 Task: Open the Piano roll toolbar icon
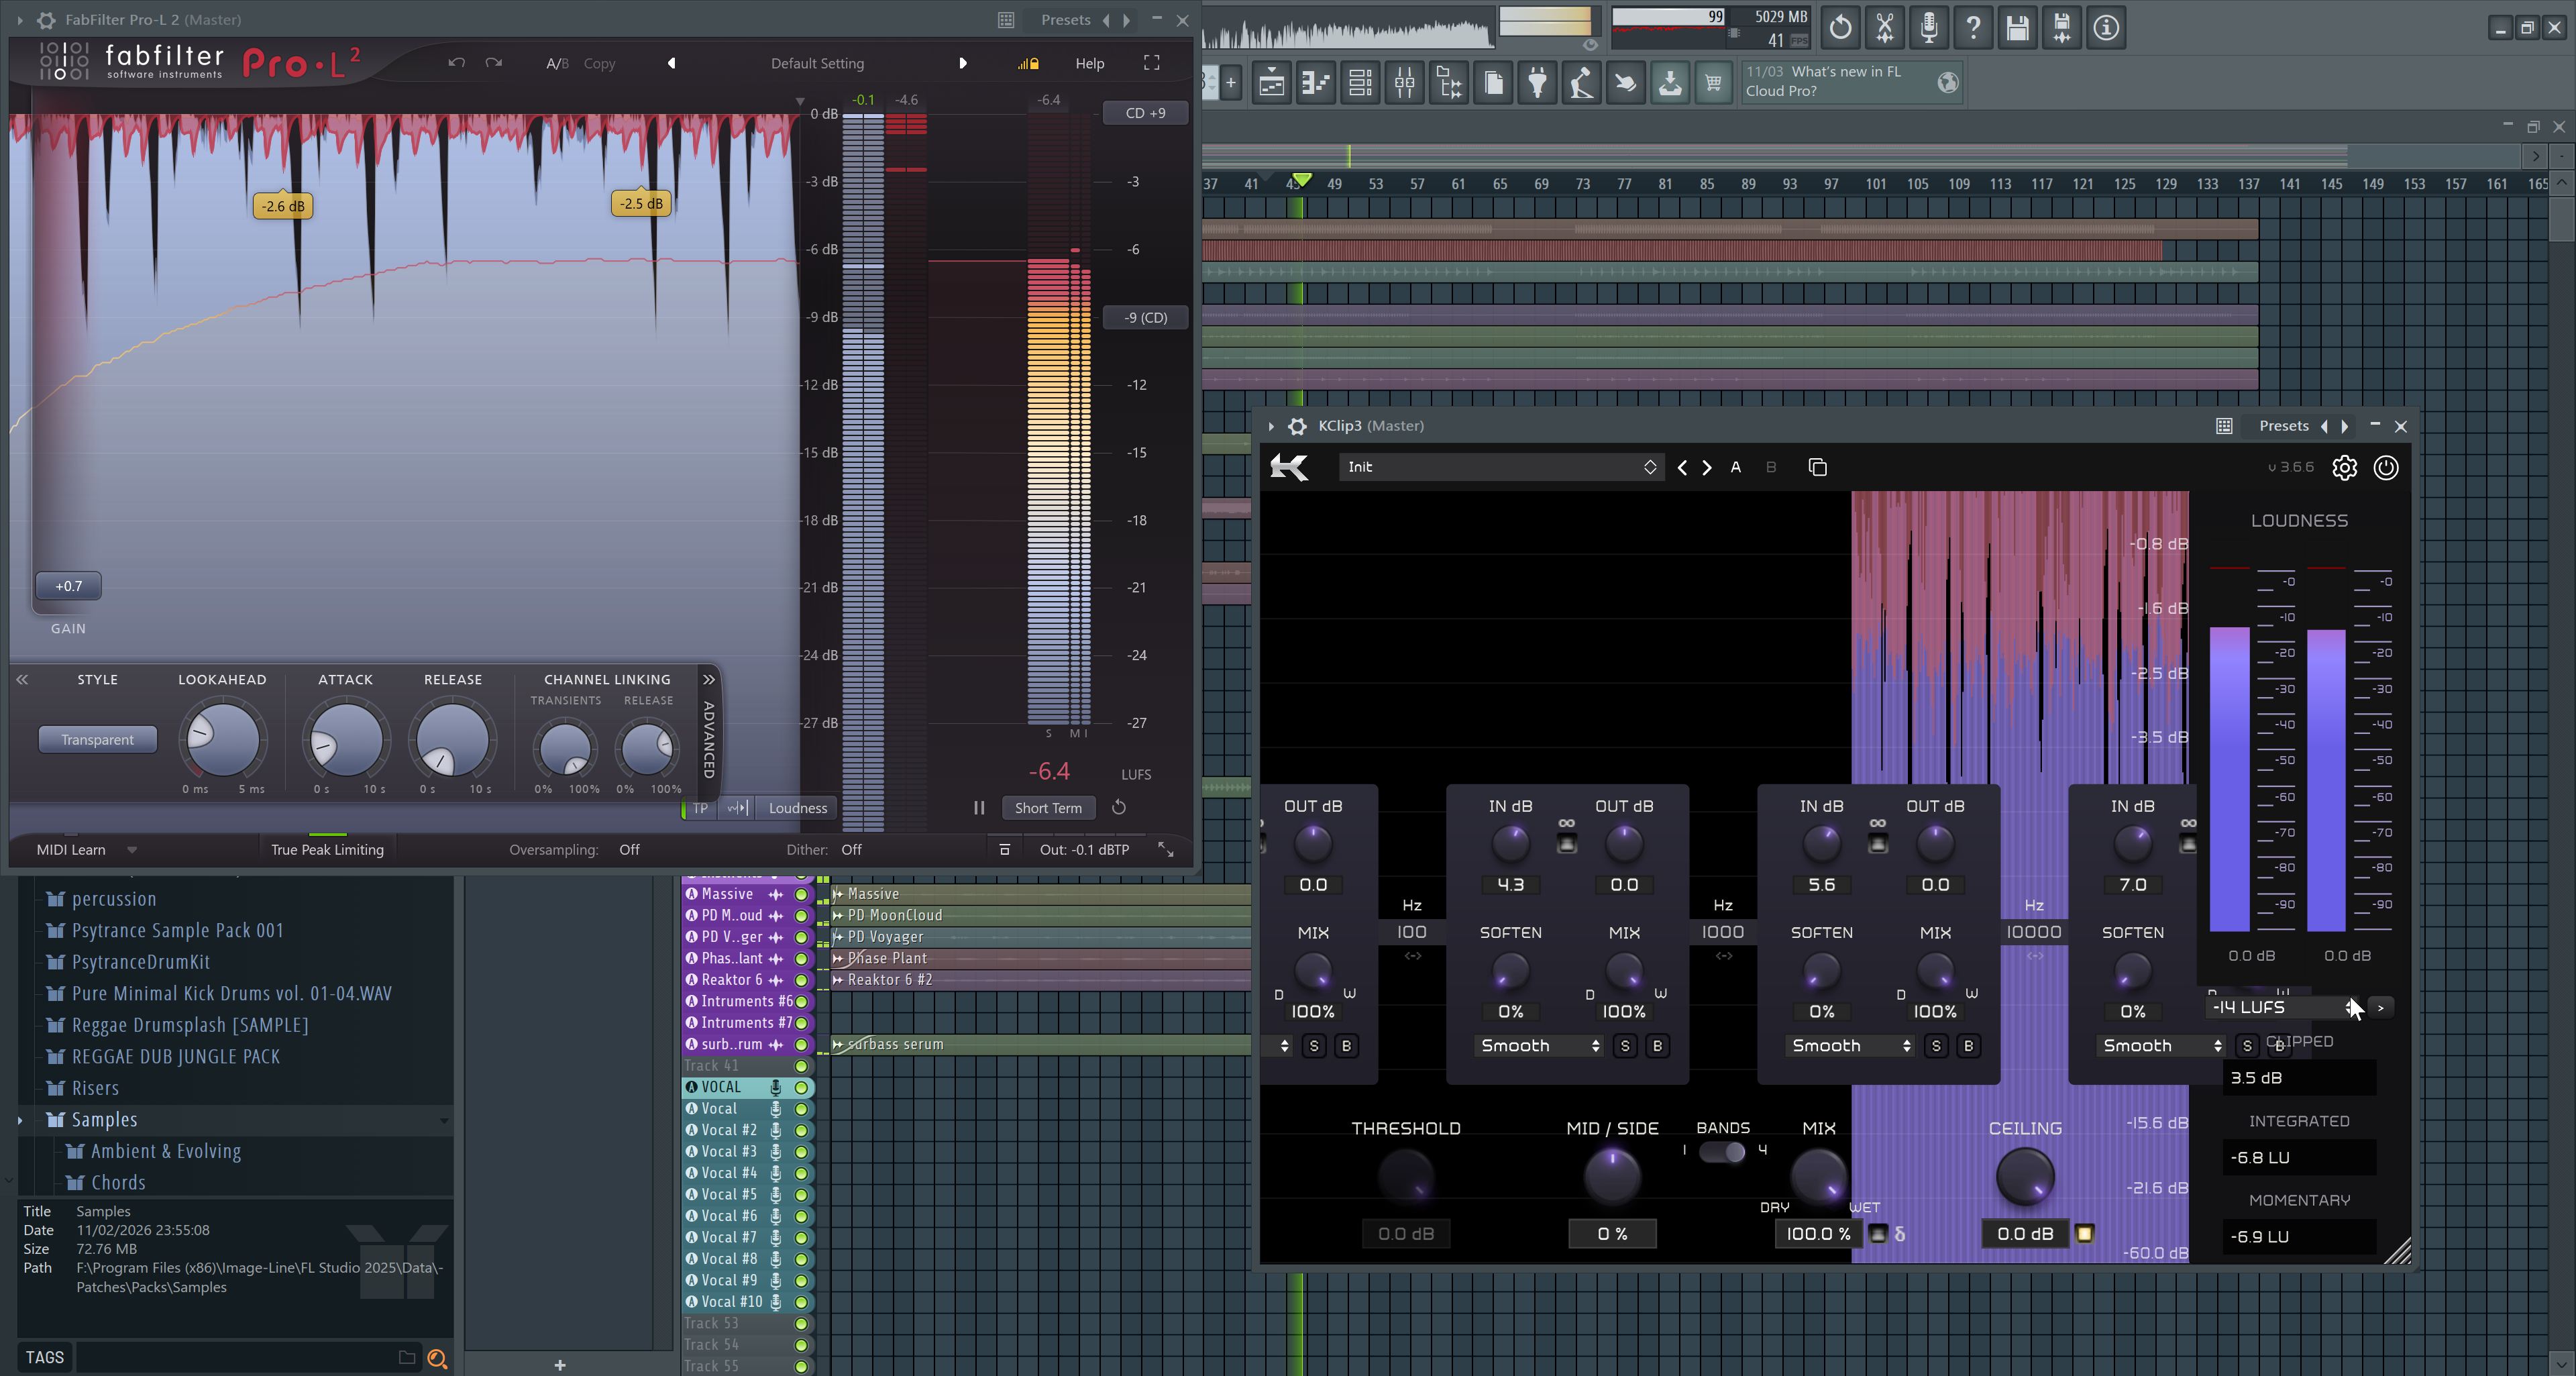pyautogui.click(x=1315, y=83)
